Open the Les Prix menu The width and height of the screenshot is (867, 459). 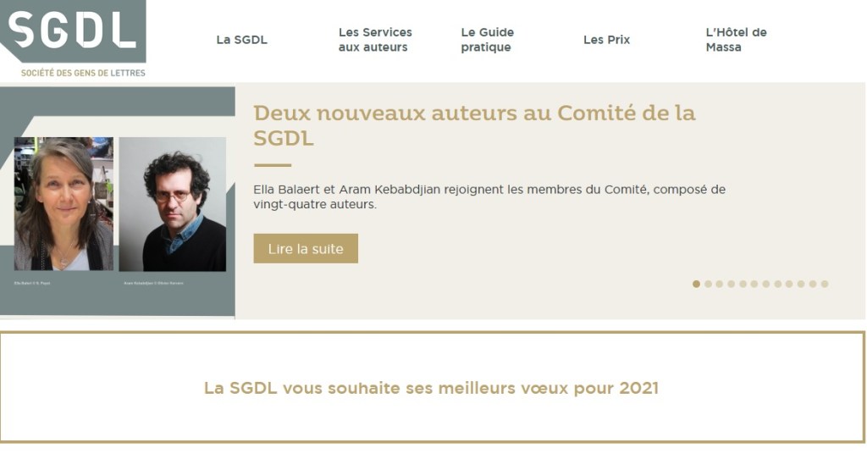[x=606, y=40]
